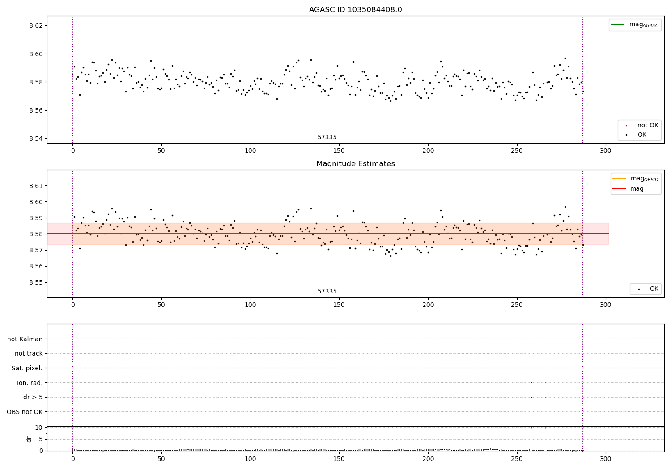The width and height of the screenshot is (671, 469).
Task: Click the 50 x-tick in the bottom plot
Action: click(161, 459)
